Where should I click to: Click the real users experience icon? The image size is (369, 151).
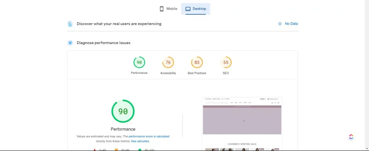click(70, 24)
